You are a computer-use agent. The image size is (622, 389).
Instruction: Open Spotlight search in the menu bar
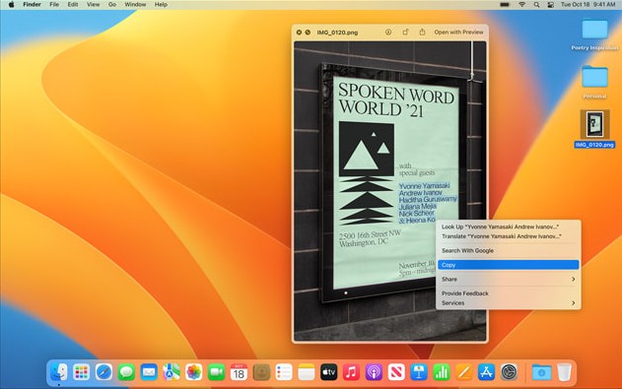click(536, 5)
